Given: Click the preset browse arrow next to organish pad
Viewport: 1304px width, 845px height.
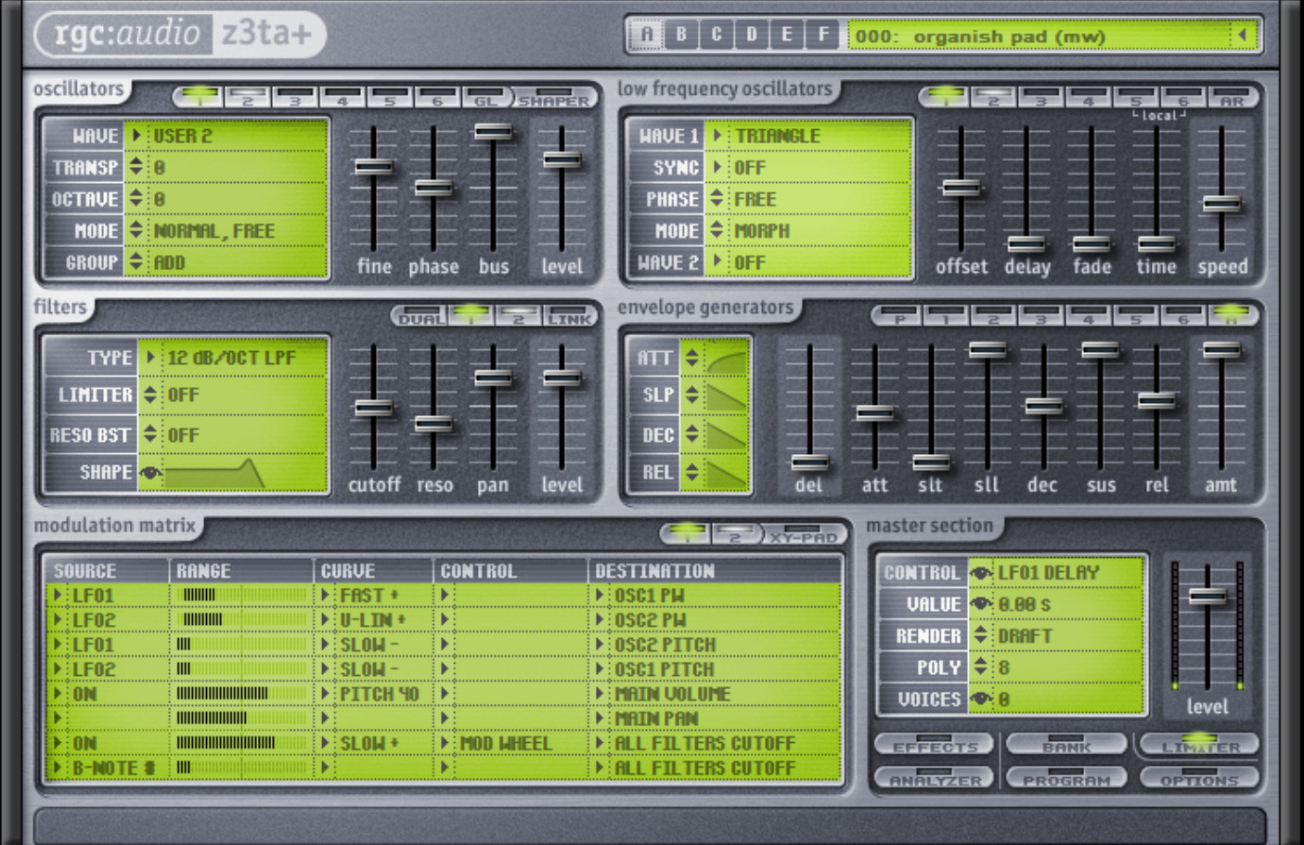Looking at the screenshot, I should (1242, 35).
